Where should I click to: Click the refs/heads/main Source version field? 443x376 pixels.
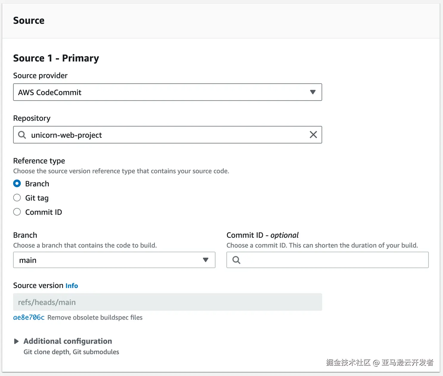(x=167, y=302)
